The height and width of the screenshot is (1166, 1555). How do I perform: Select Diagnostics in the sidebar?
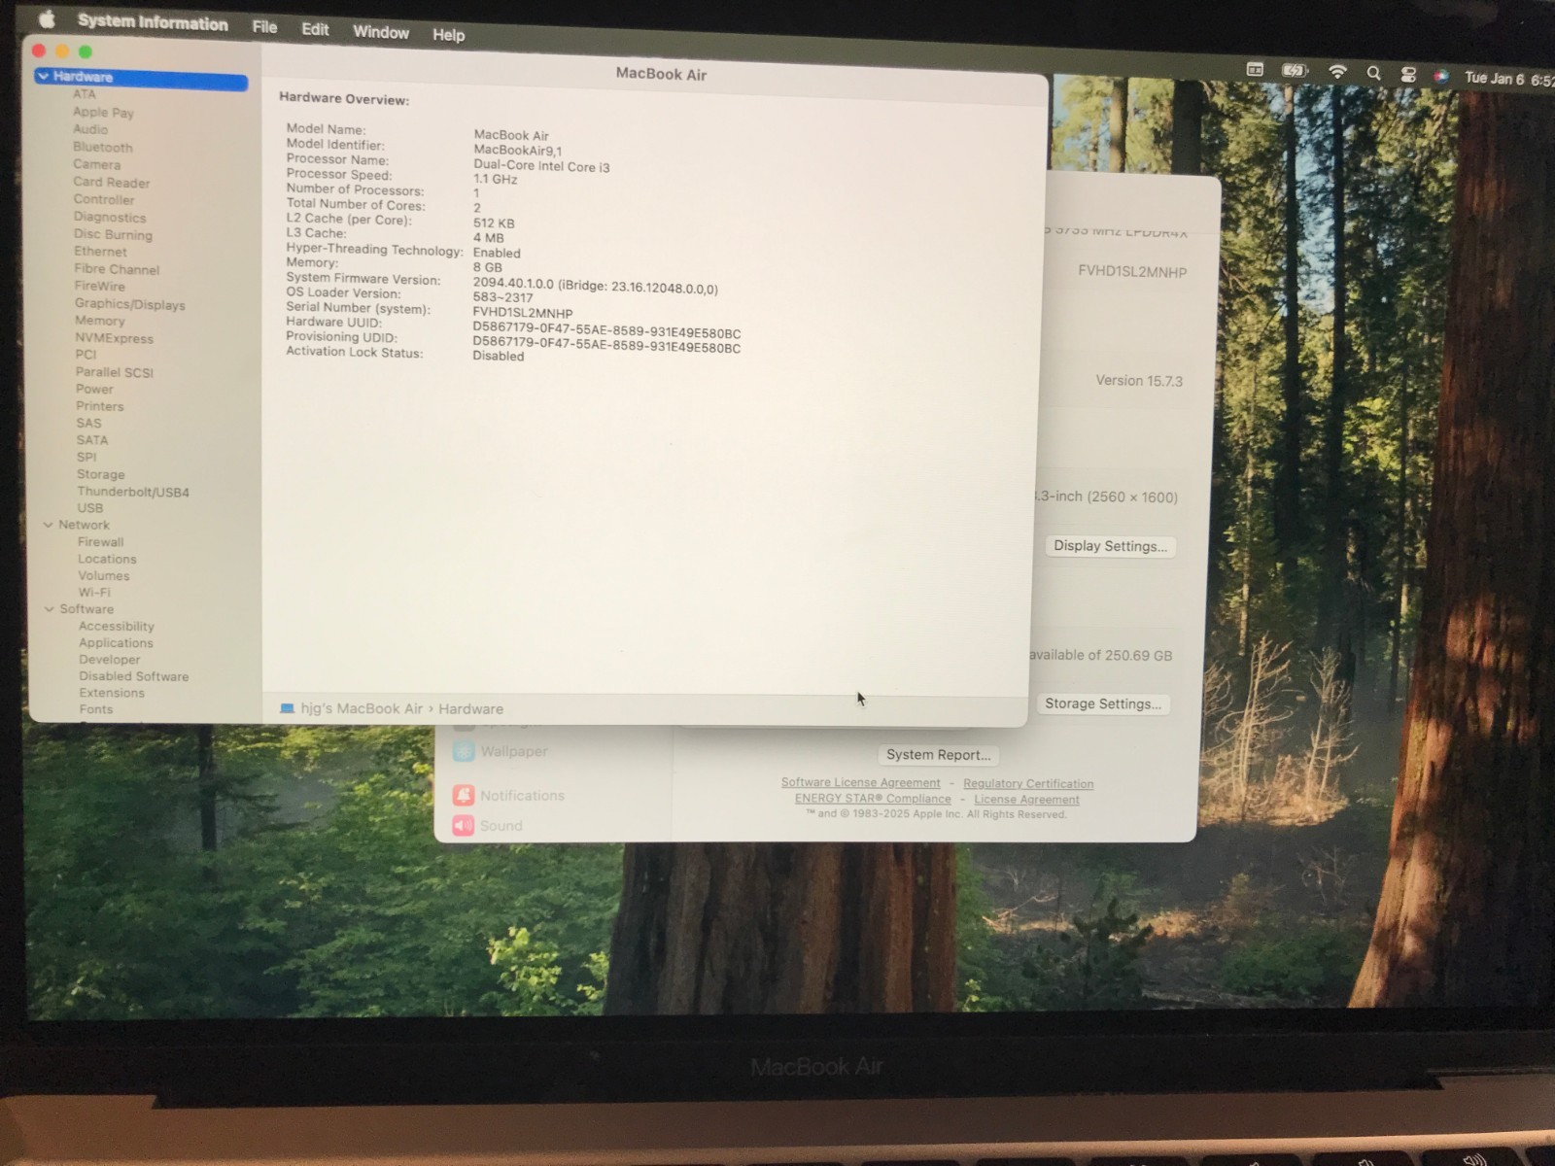(110, 218)
